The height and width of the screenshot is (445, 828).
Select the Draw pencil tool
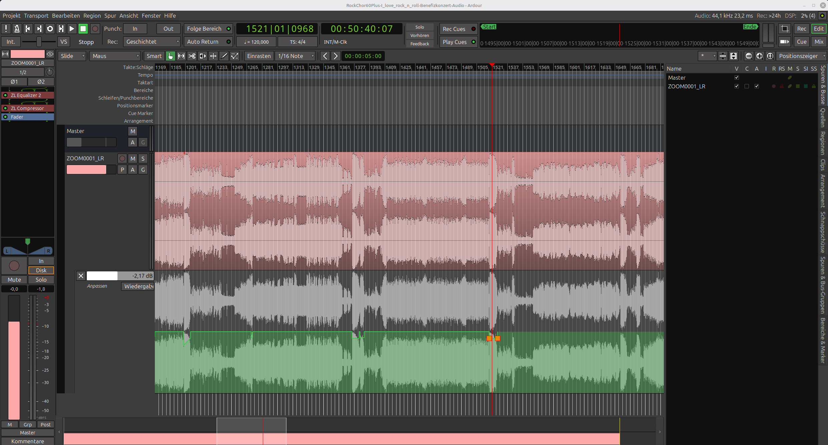pyautogui.click(x=224, y=56)
